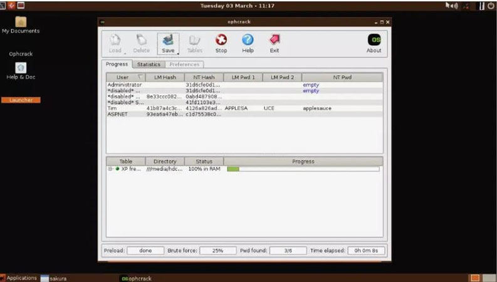497x282 pixels.
Task: Open the Applications menu in bottom panel
Action: pyautogui.click(x=19, y=278)
